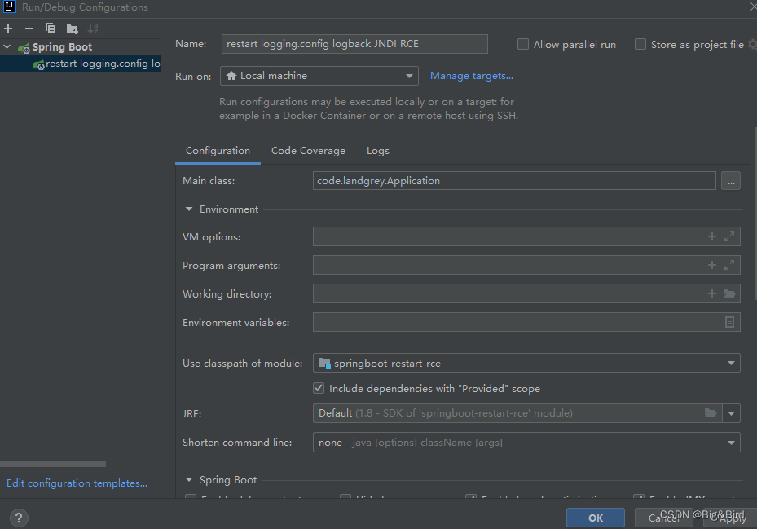
Task: Open the Run on target dropdown
Action: click(409, 75)
